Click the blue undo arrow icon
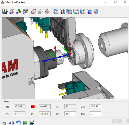The width and height of the screenshot is (129, 125). pyautogui.click(x=18, y=123)
